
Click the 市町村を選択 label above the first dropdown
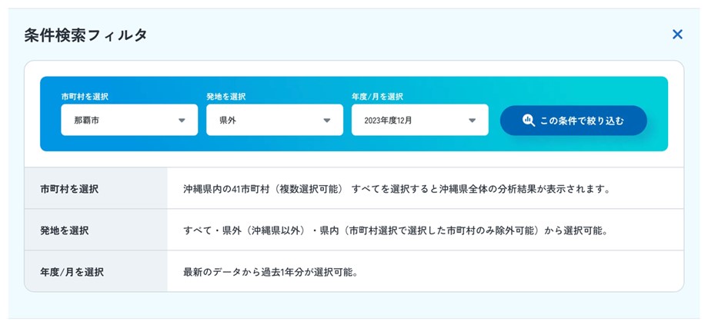tap(85, 97)
